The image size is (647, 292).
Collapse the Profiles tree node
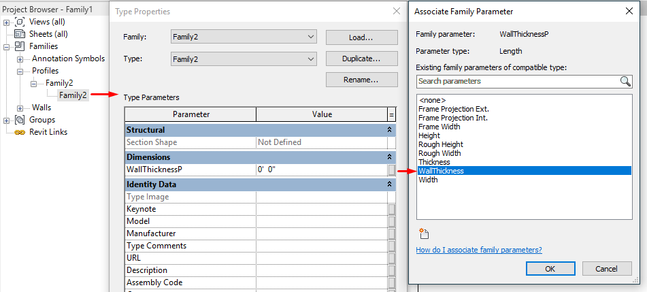(x=20, y=71)
